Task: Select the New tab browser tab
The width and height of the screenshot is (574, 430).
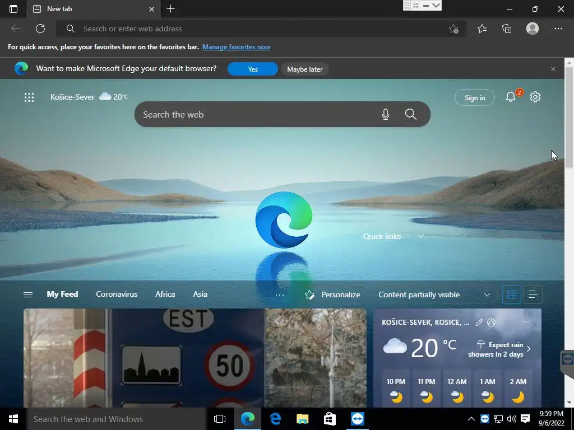Action: (94, 9)
